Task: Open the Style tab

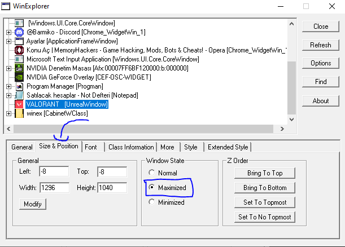Action: point(192,147)
